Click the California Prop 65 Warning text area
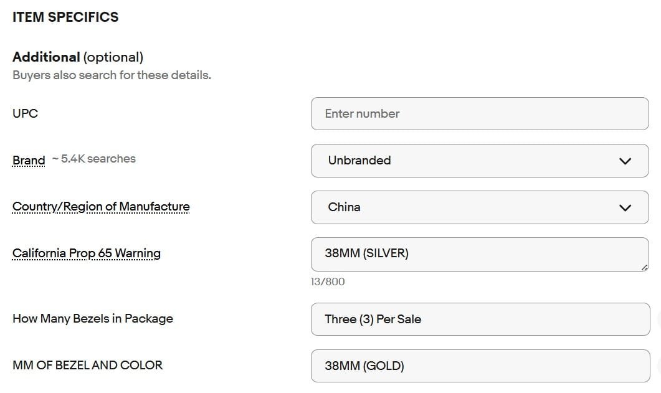Screen dimensions: 661x393 click(x=479, y=254)
